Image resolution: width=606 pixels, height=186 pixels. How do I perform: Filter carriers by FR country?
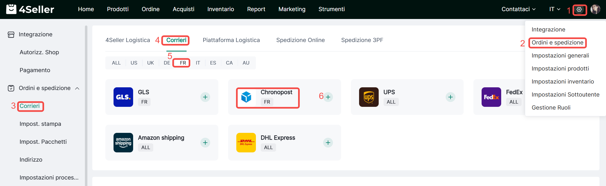point(183,63)
